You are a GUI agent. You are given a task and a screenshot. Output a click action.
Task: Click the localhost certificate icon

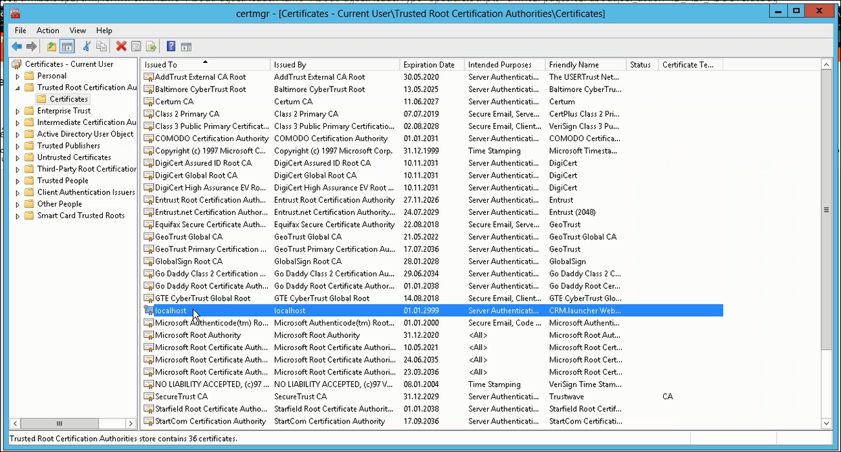[x=149, y=311]
